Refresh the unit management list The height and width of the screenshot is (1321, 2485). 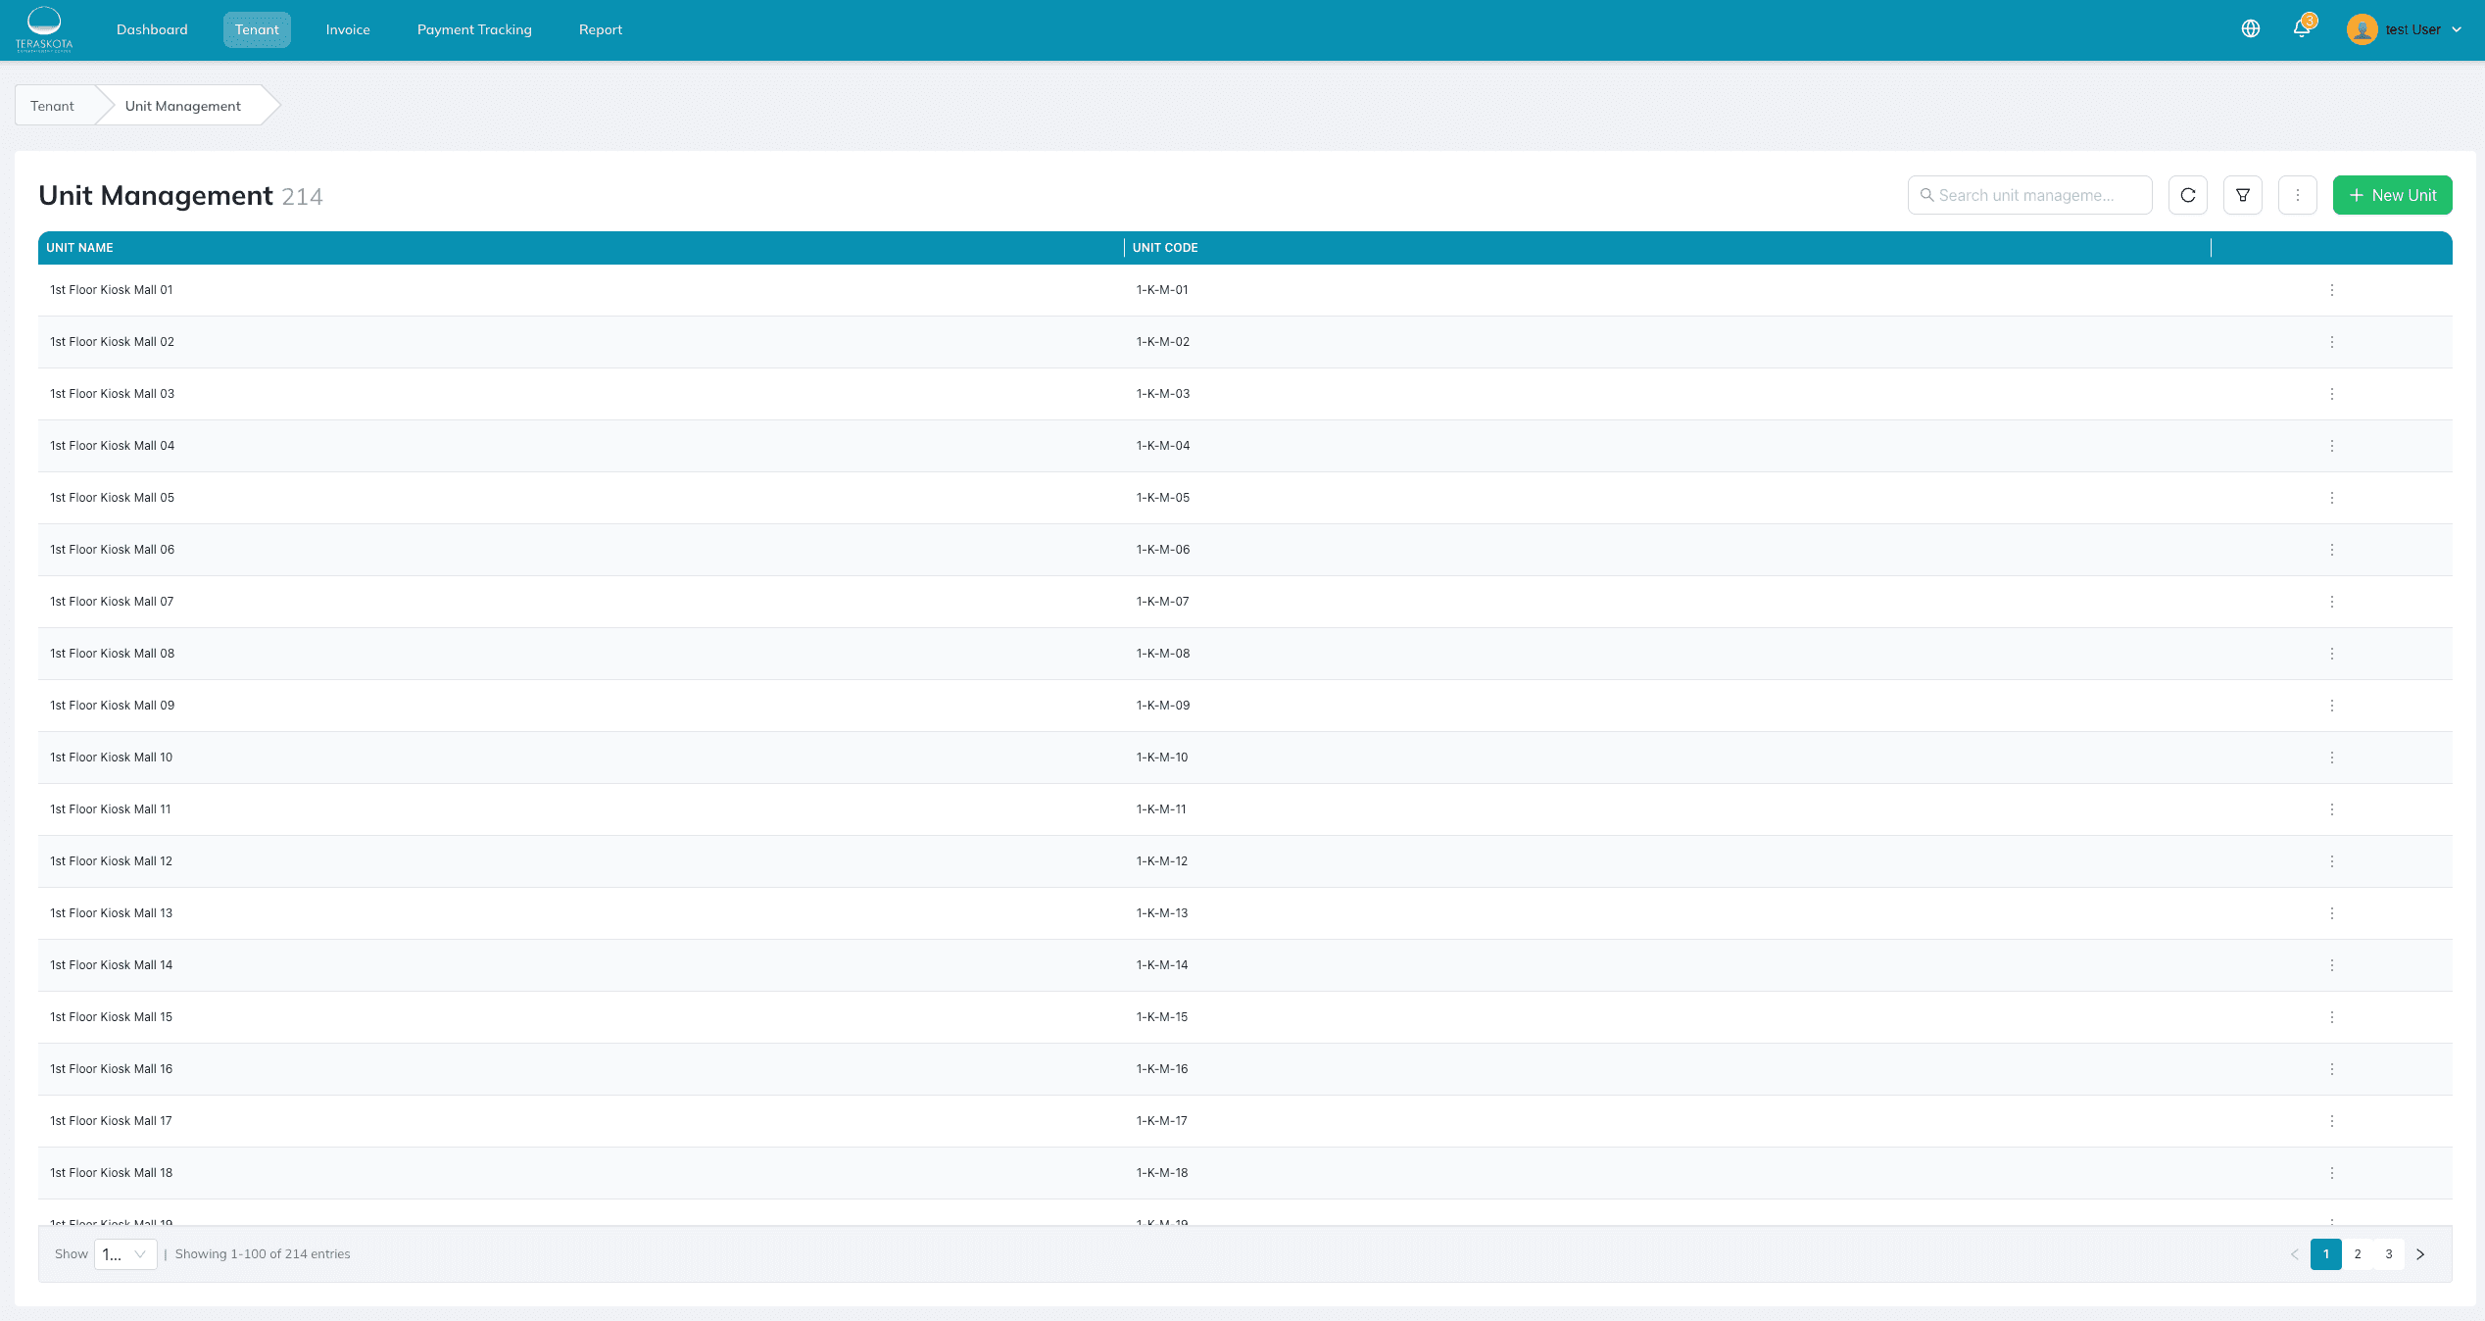point(2187,194)
